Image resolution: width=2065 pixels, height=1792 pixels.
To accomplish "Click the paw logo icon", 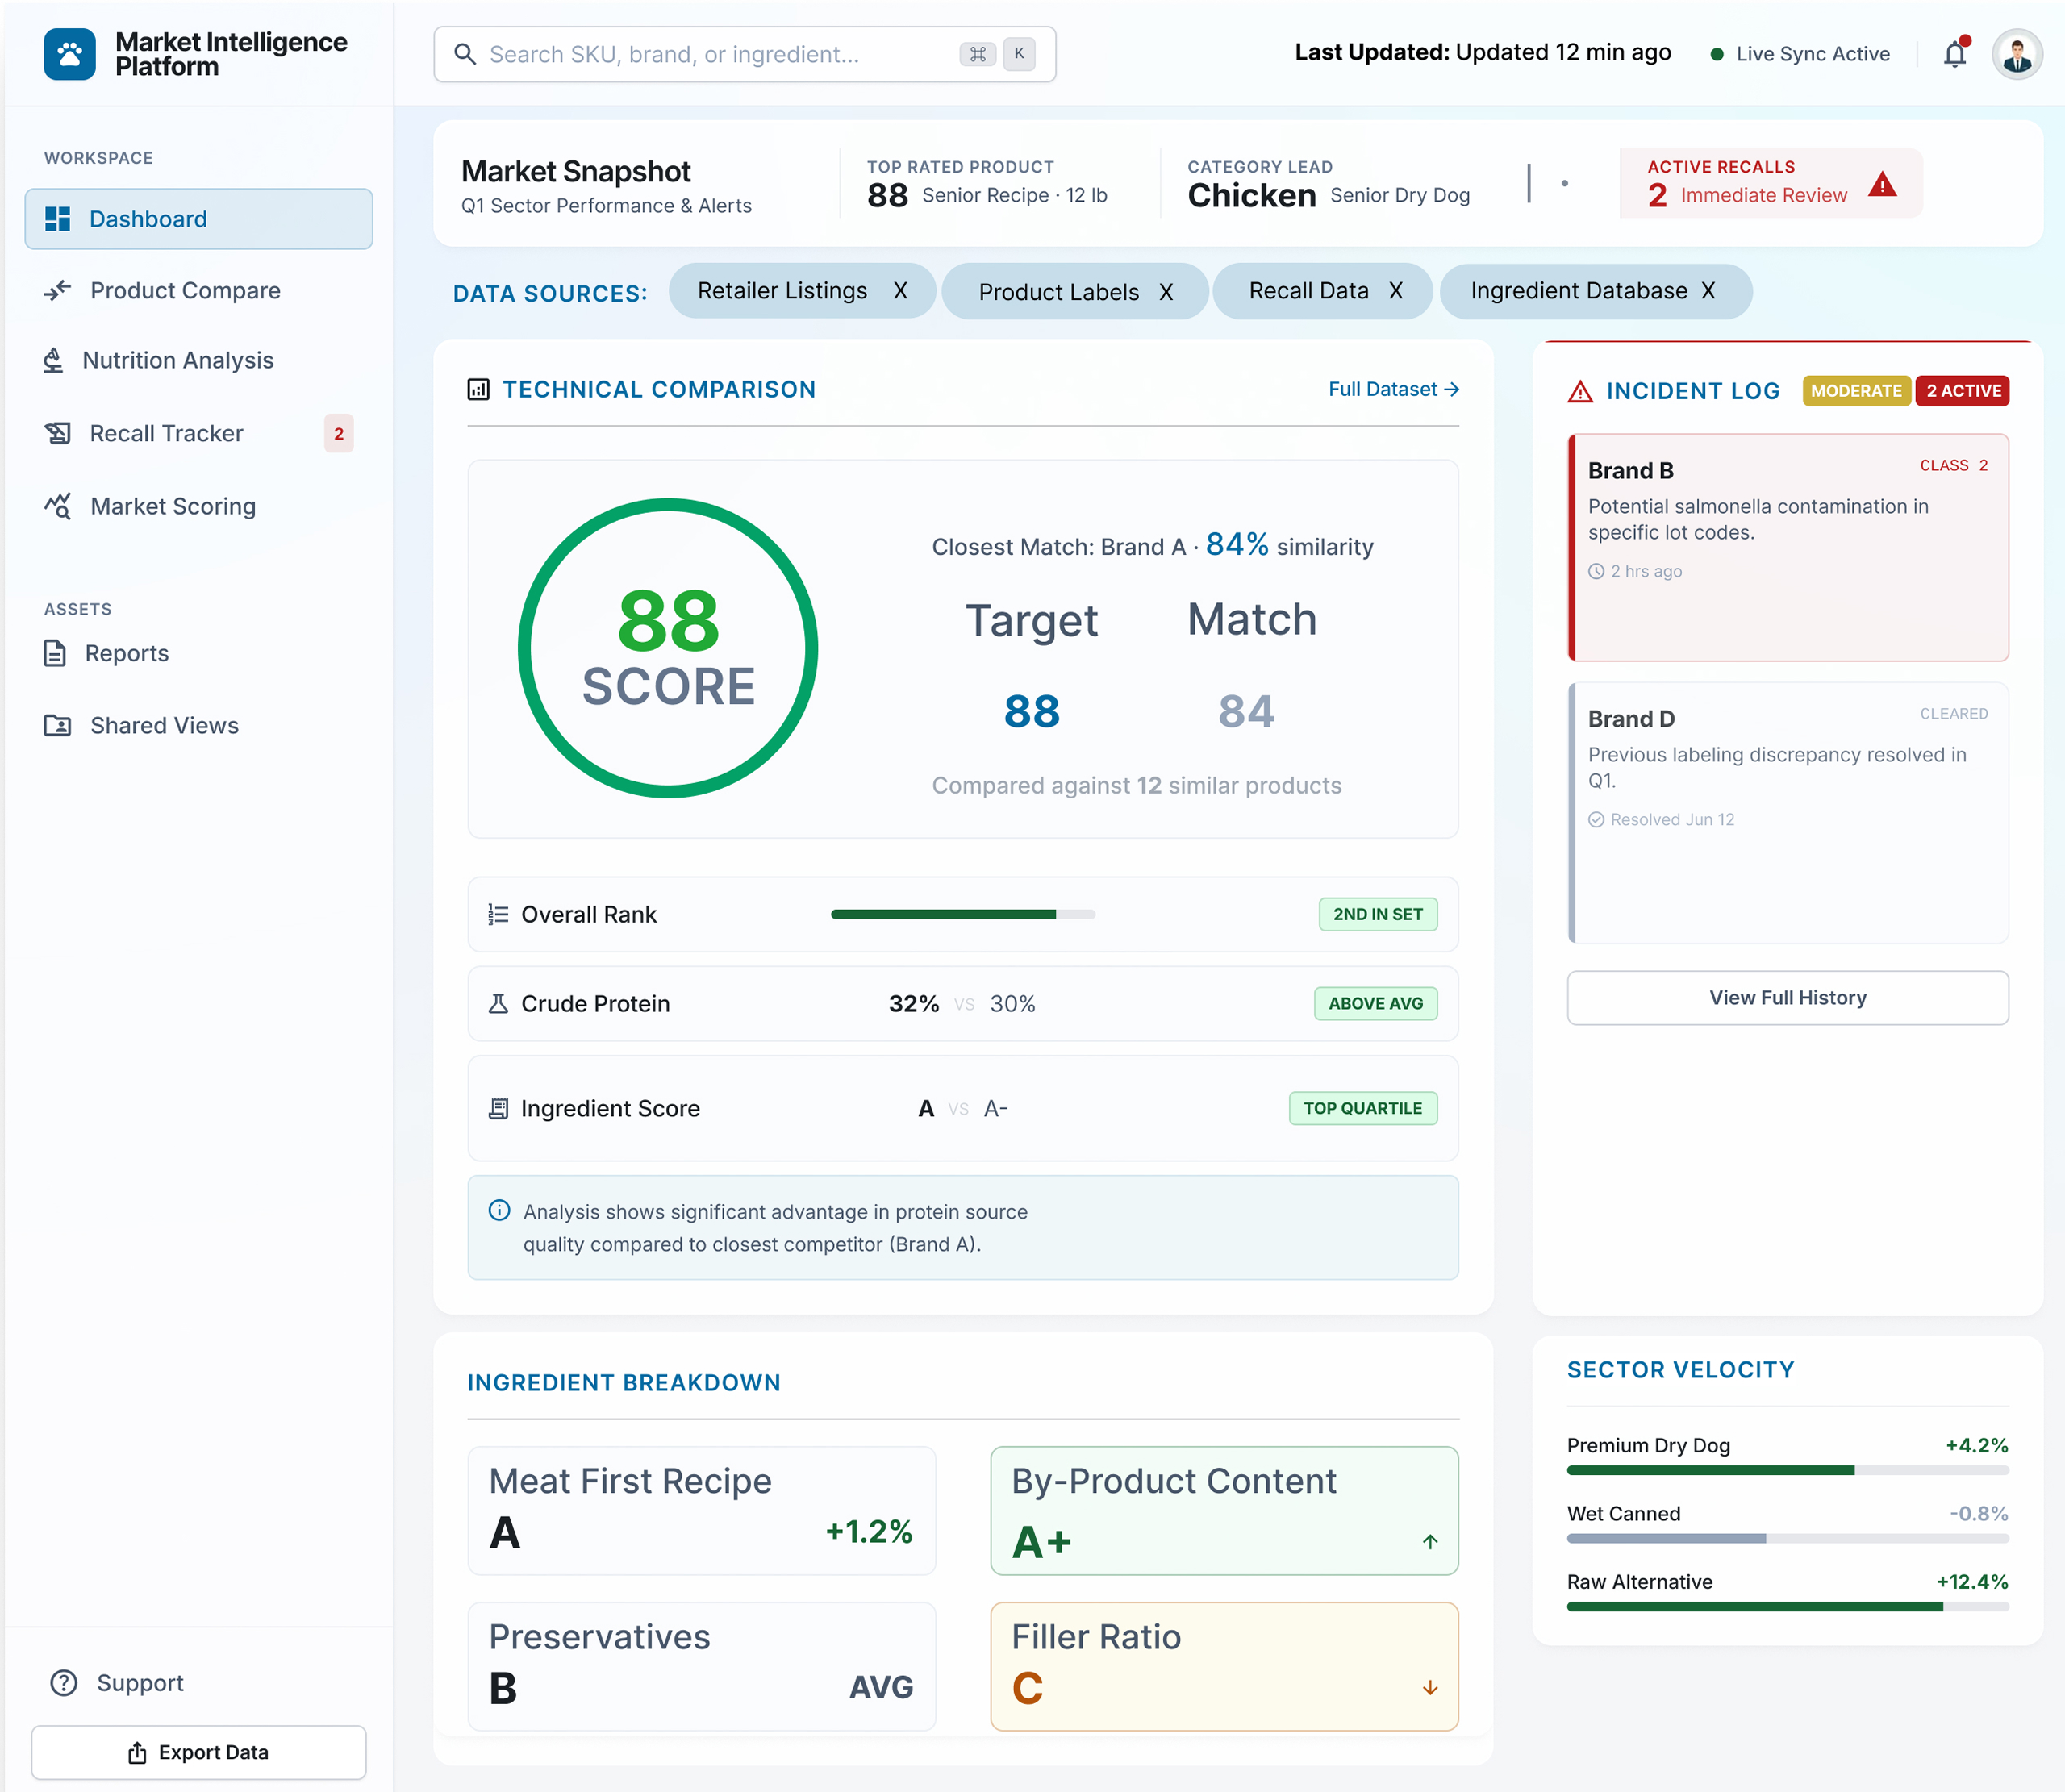I will point(70,54).
